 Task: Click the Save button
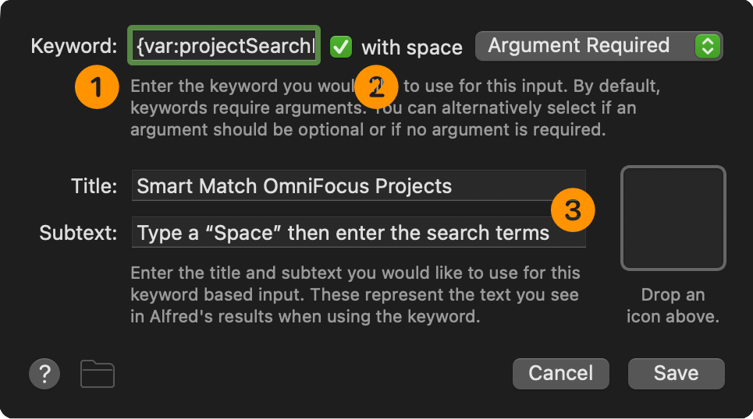pos(677,374)
